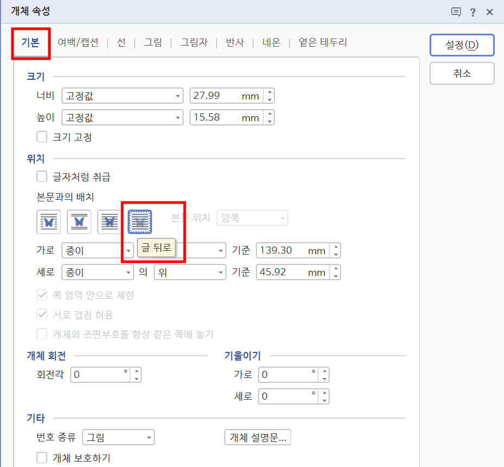Viewport: 504px width, 467px height.
Task: Open the 번호 종류 그림 dropdown
Action: 118,438
